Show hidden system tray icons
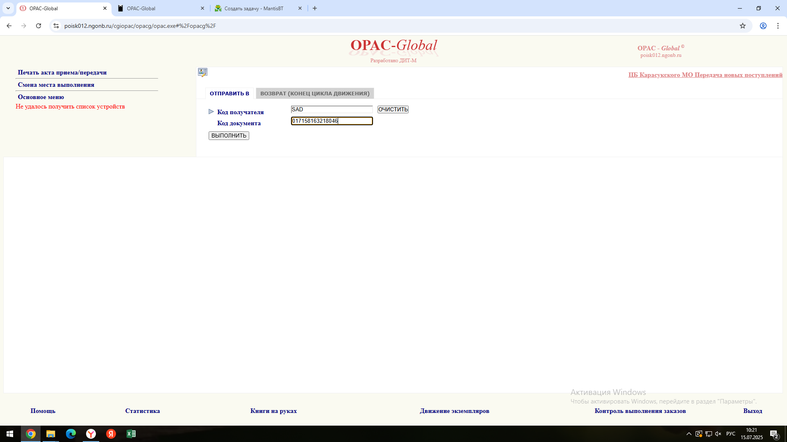This screenshot has height=442, width=787. point(689,434)
